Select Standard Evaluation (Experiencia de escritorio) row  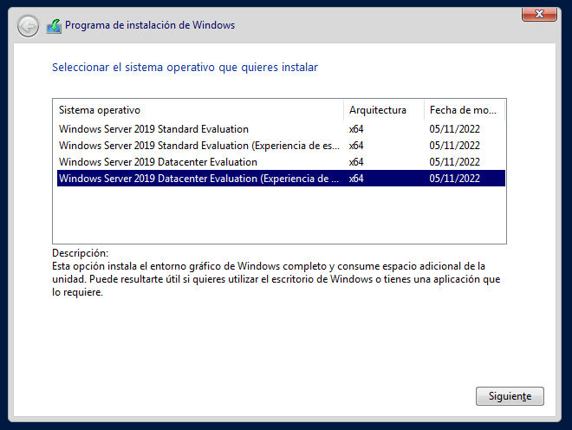pyautogui.click(x=281, y=146)
